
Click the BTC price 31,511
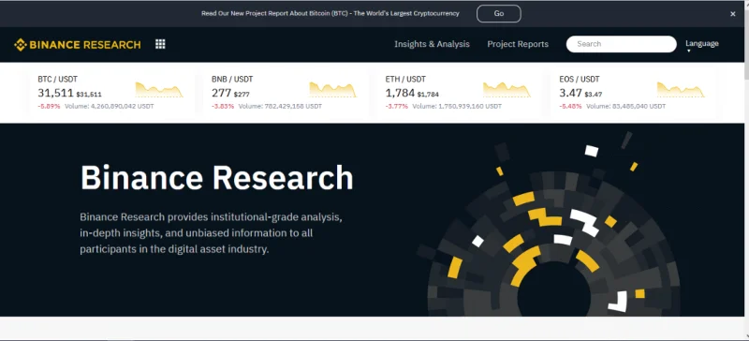coord(55,93)
